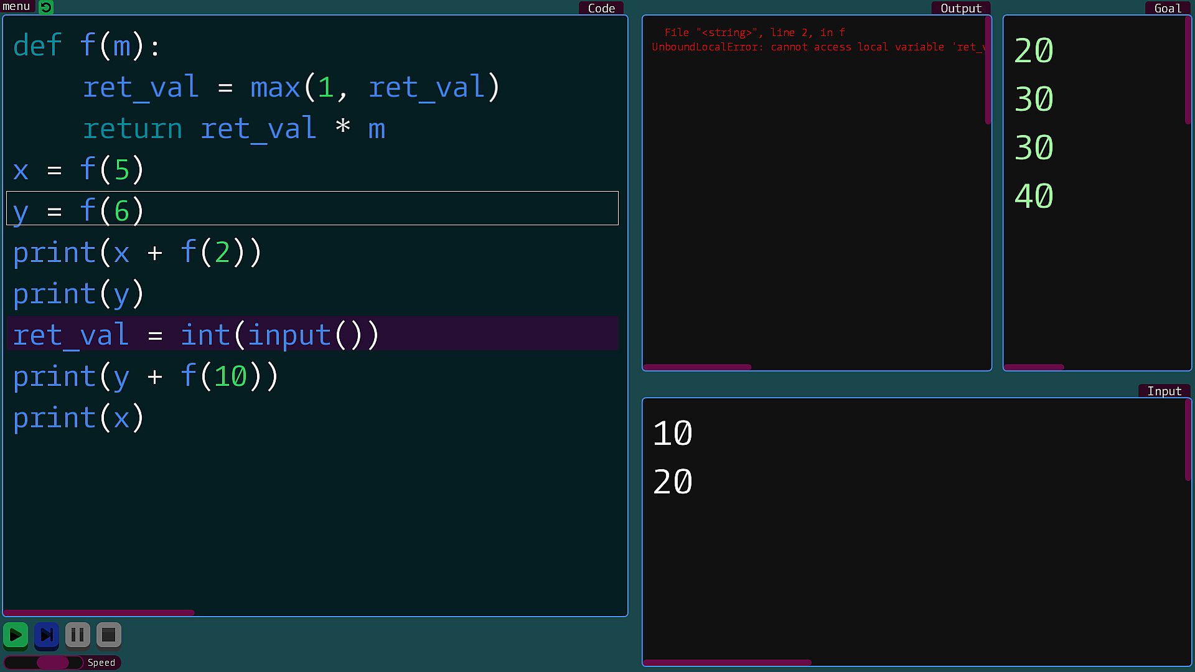Click the UnboundLocalError message in Output
Screen dimensions: 1195x672
[x=817, y=47]
